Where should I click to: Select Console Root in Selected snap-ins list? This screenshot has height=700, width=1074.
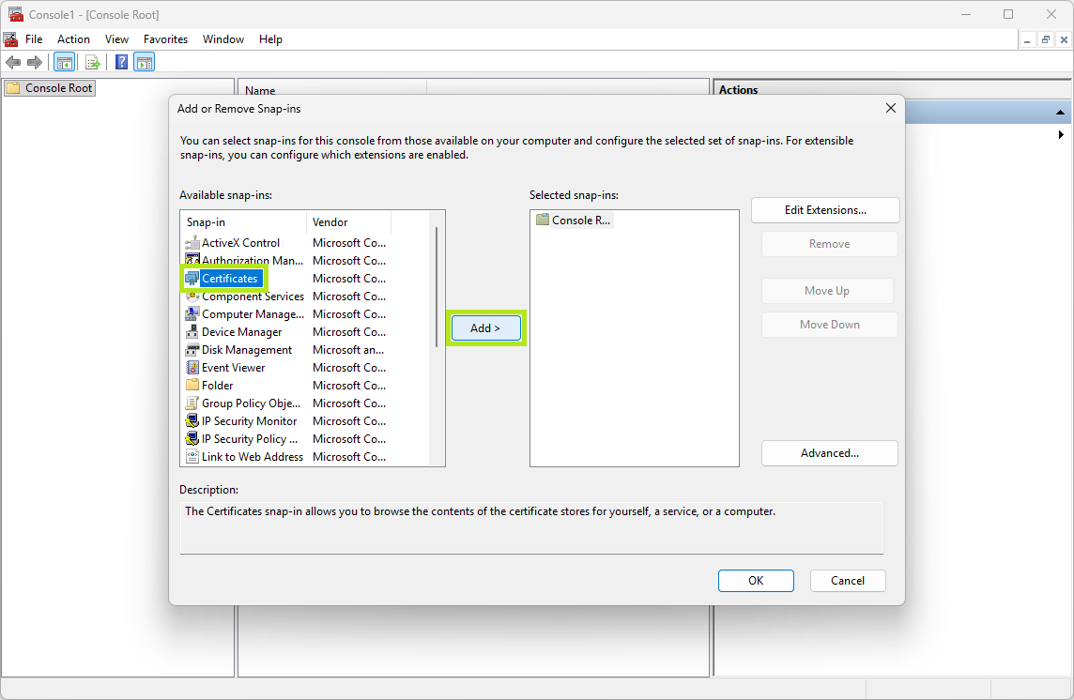[x=574, y=220]
